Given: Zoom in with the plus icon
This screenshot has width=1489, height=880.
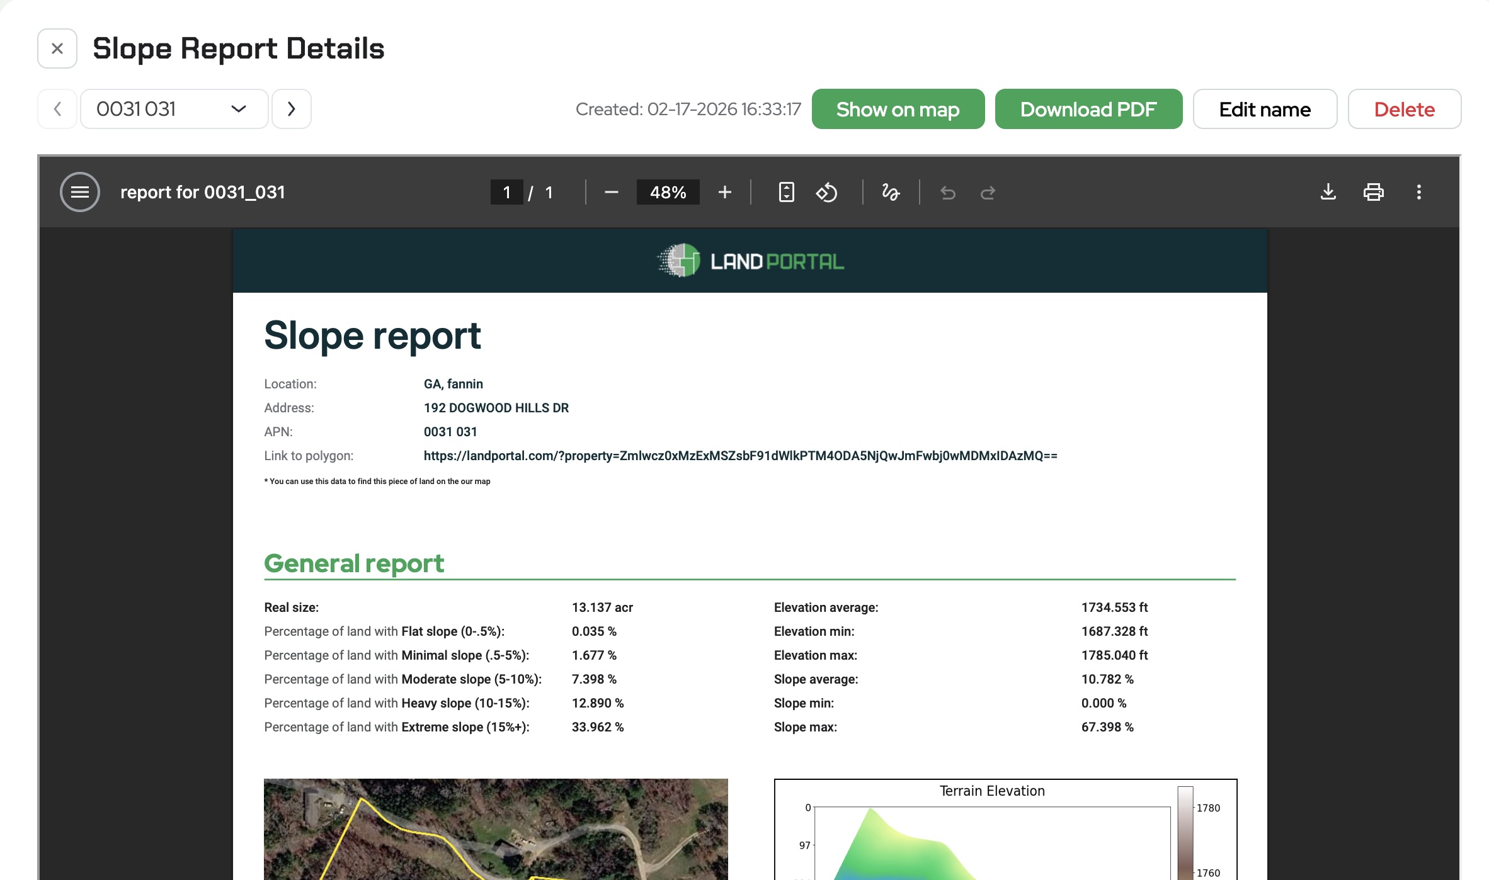Looking at the screenshot, I should click(x=725, y=192).
